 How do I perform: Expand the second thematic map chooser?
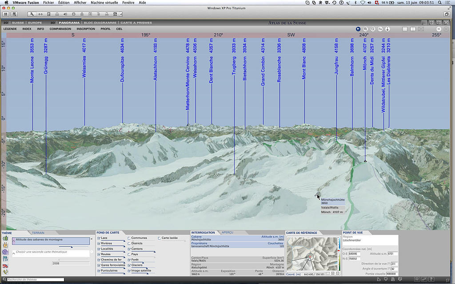(14, 253)
